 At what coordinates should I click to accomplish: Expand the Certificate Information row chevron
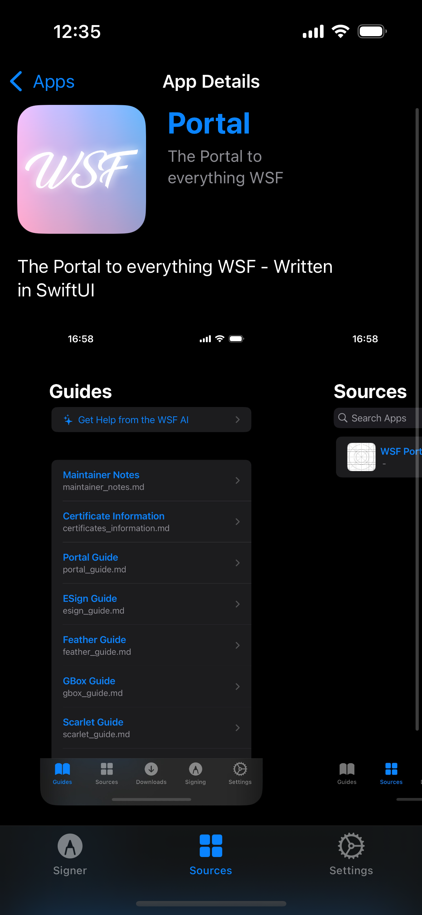pyautogui.click(x=238, y=522)
